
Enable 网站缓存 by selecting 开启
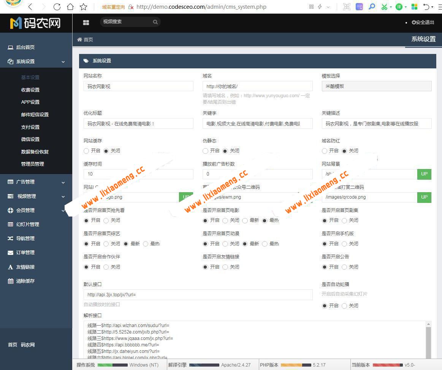tap(86, 151)
